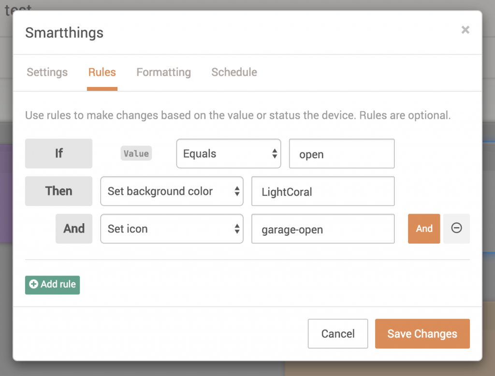
Task: Open the Equals condition dropdown
Action: pos(229,154)
